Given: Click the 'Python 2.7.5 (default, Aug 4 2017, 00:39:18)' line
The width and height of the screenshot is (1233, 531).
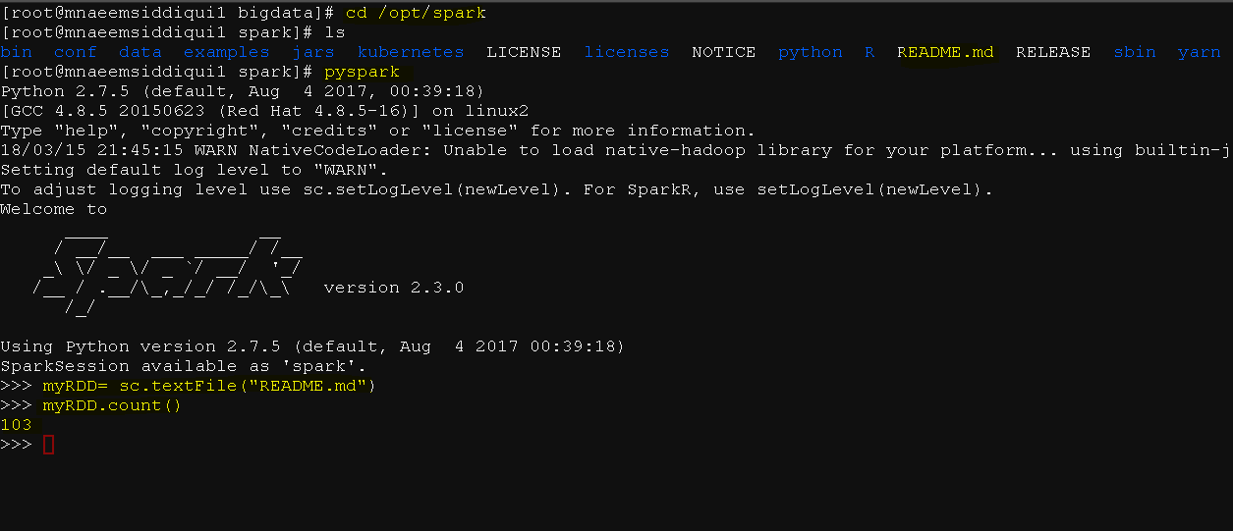Looking at the screenshot, I should click(x=243, y=91).
